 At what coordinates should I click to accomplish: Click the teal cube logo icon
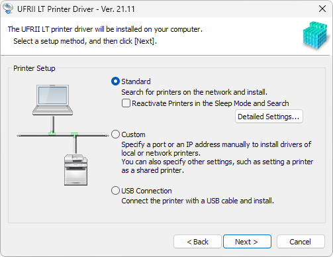(315, 35)
